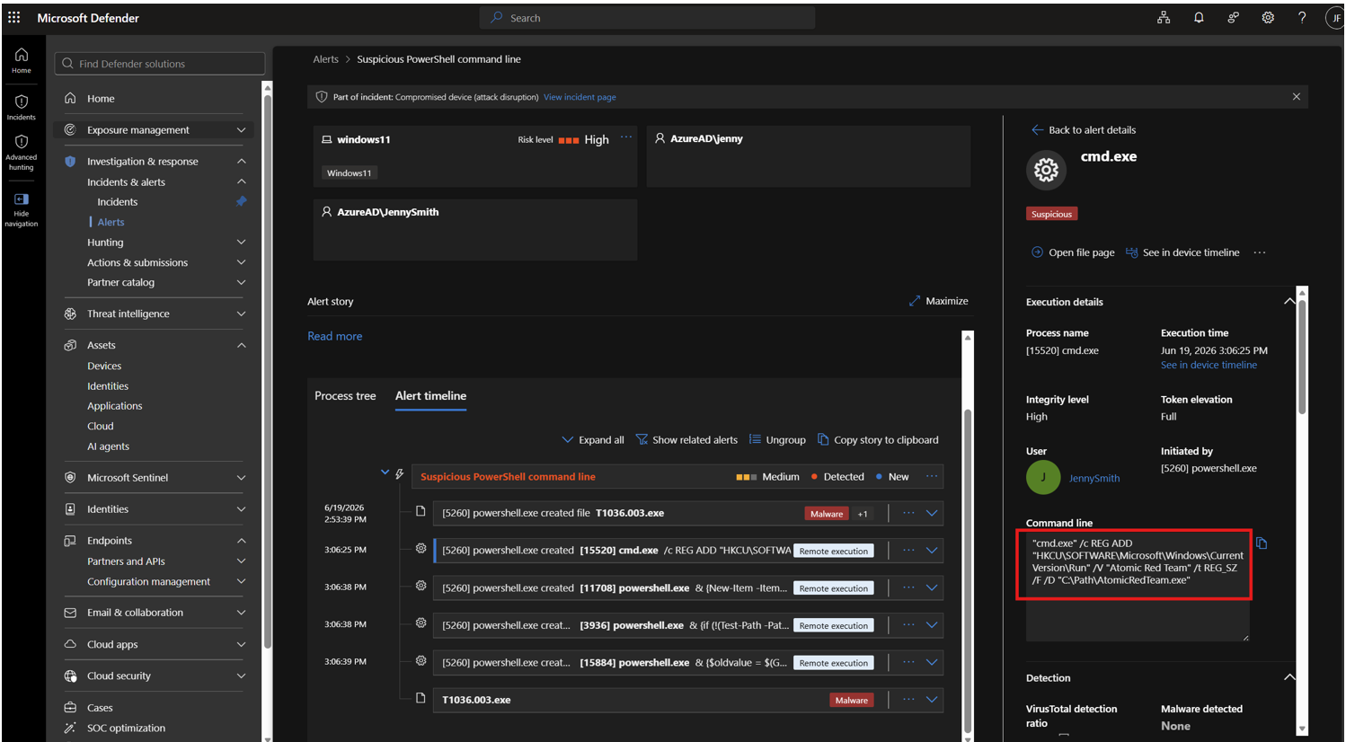
Task: Click the SOC optimization item
Action: pos(126,728)
